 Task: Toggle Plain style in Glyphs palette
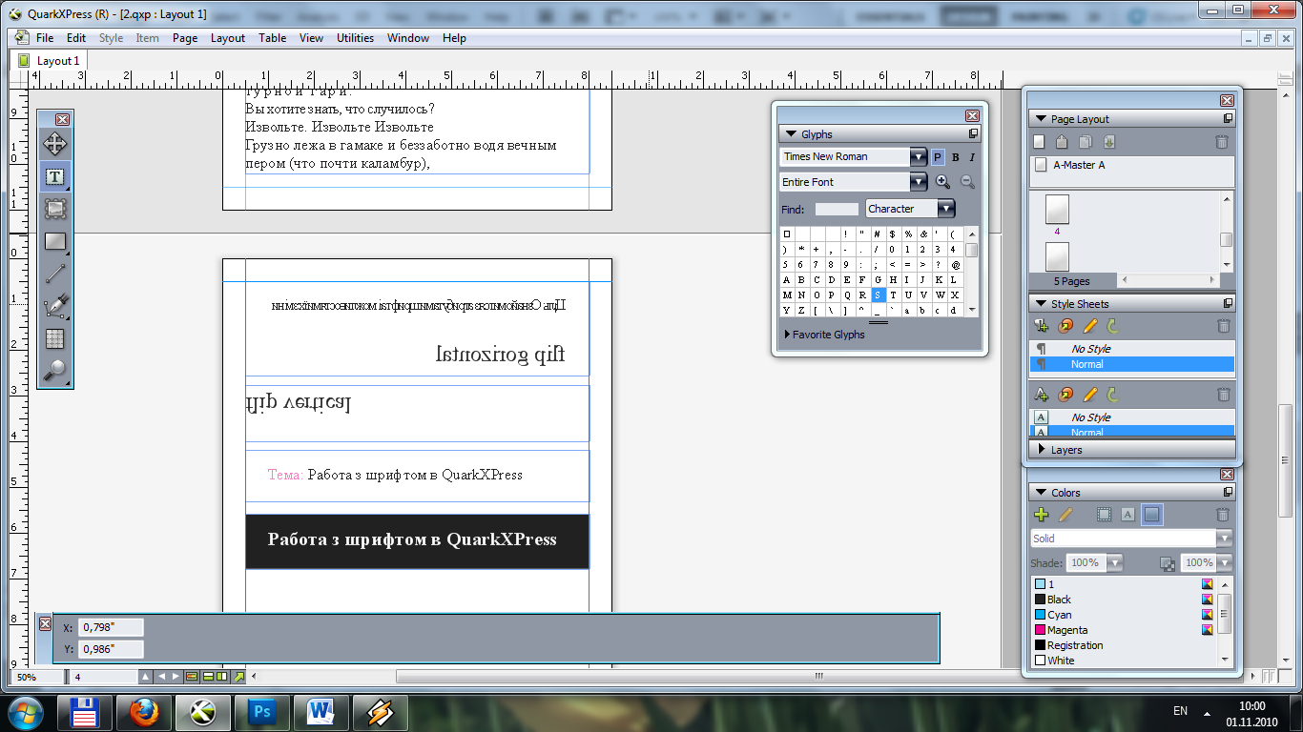pos(938,157)
